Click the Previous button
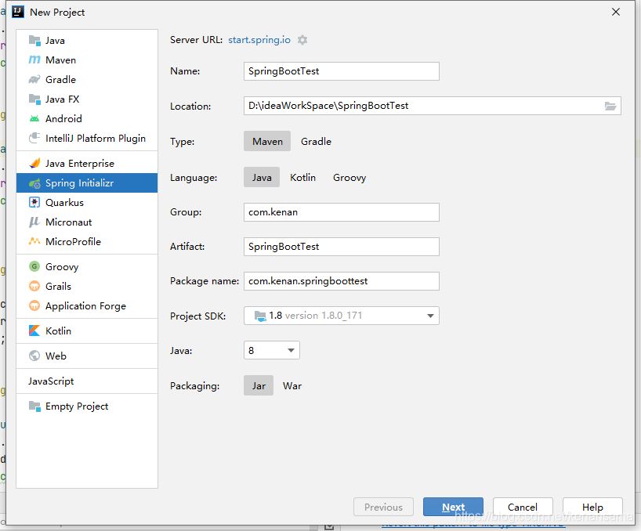Screen dimensions: 641x531 383,507
